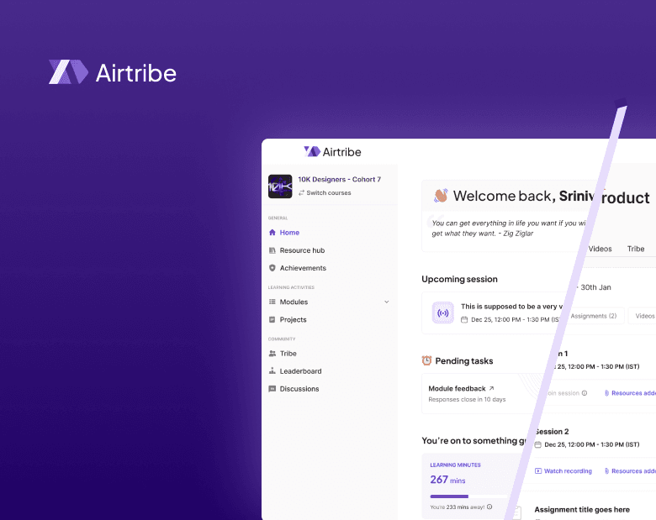Click the Zig Ziglar quote text
This screenshot has height=520, width=656.
(508, 228)
